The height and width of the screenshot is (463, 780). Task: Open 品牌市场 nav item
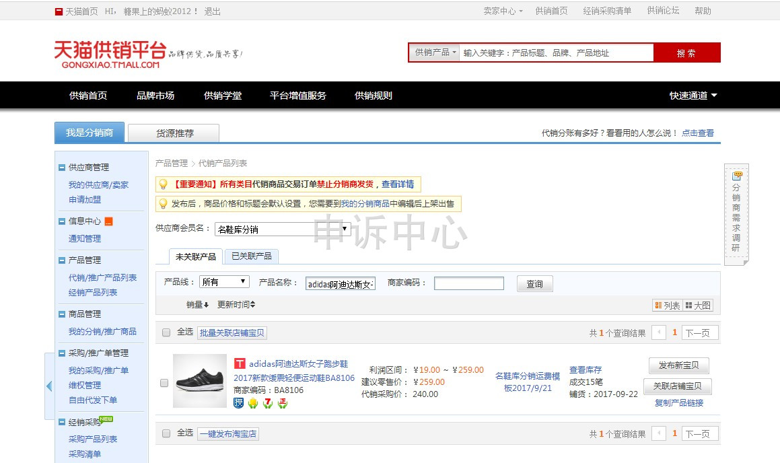155,96
